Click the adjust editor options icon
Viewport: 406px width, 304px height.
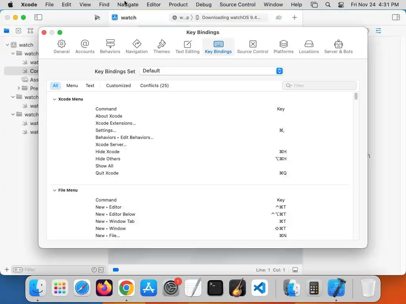click(378, 31)
